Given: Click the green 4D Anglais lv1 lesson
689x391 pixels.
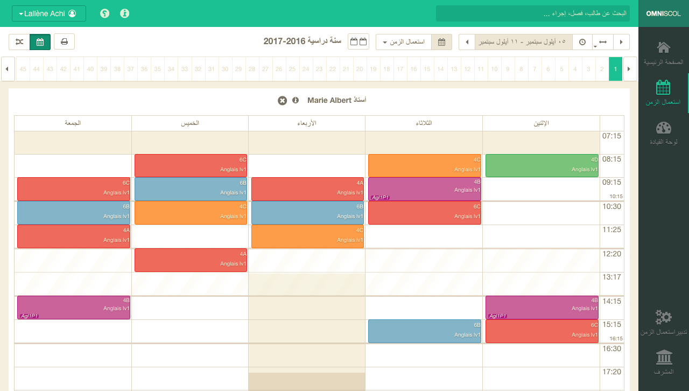Looking at the screenshot, I should (542, 165).
